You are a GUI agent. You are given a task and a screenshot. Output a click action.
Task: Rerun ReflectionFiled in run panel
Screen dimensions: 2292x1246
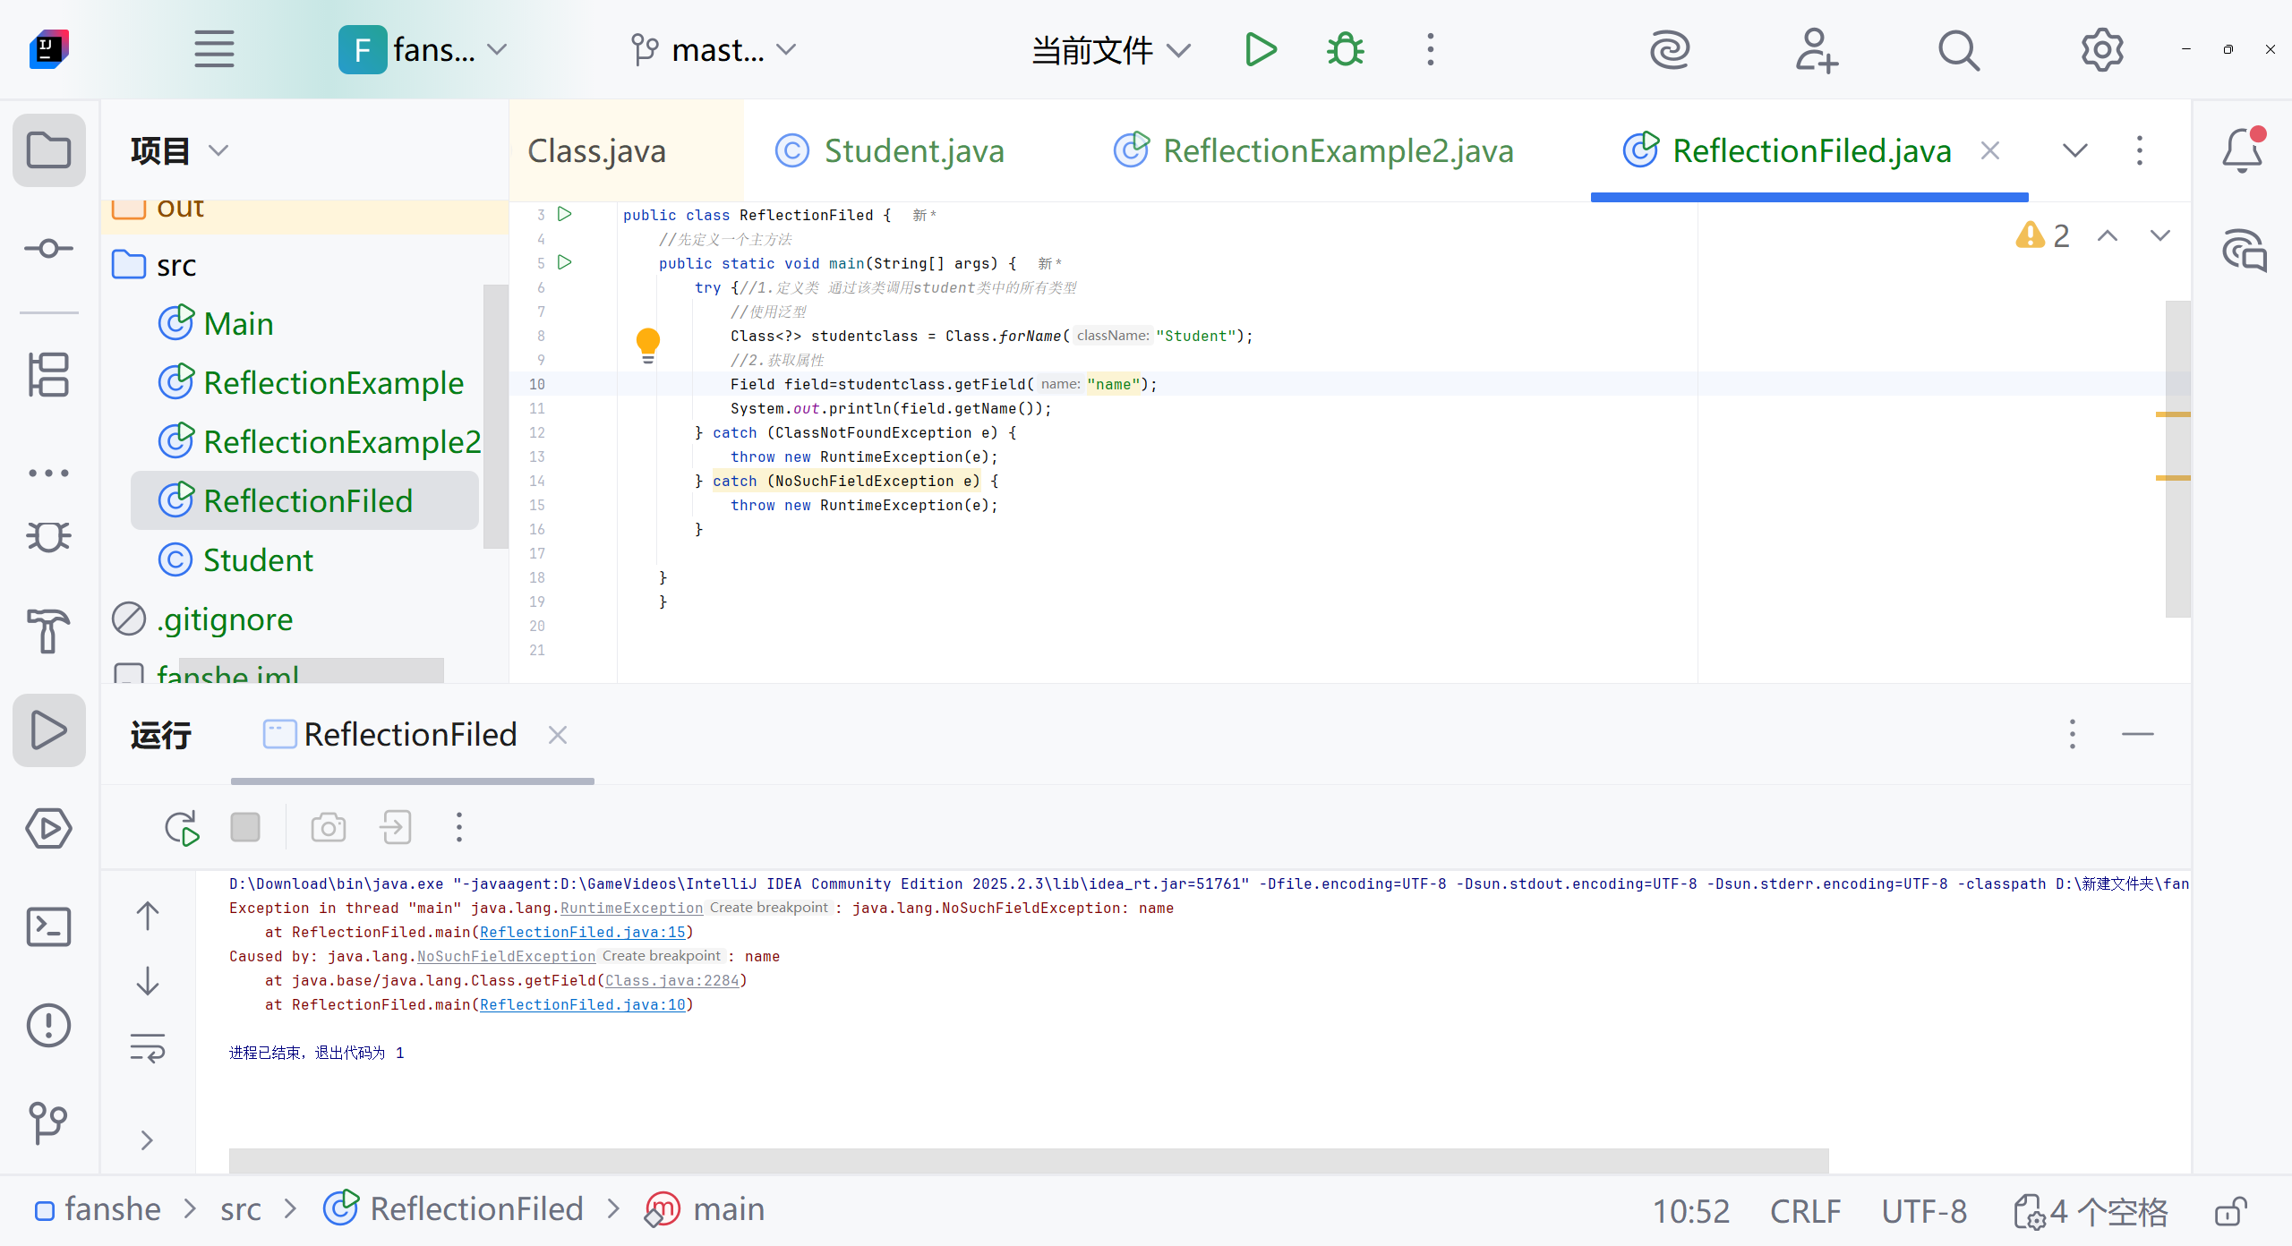[x=182, y=828]
